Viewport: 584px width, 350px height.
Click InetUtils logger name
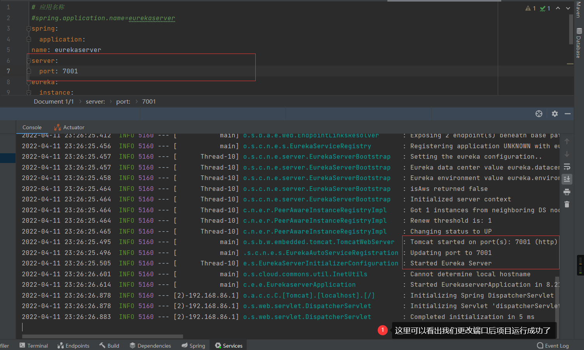coord(305,274)
